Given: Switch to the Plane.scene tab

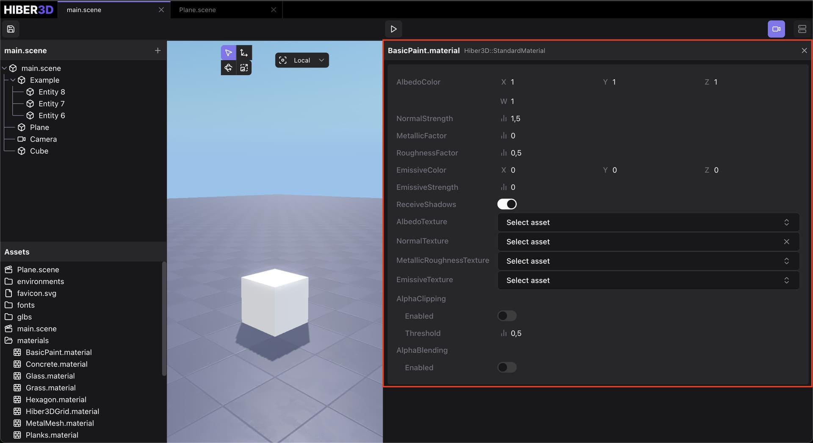Looking at the screenshot, I should [x=197, y=9].
